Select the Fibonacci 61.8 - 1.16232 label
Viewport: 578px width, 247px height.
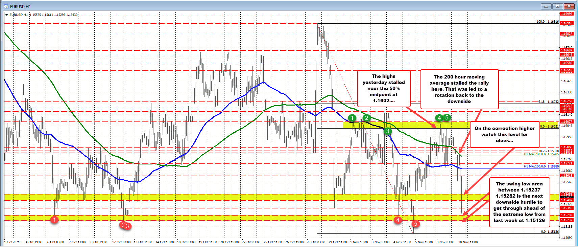click(x=548, y=102)
